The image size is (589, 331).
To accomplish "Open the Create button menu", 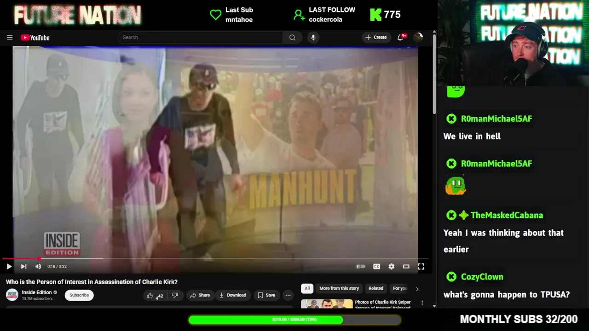I will pyautogui.click(x=376, y=37).
